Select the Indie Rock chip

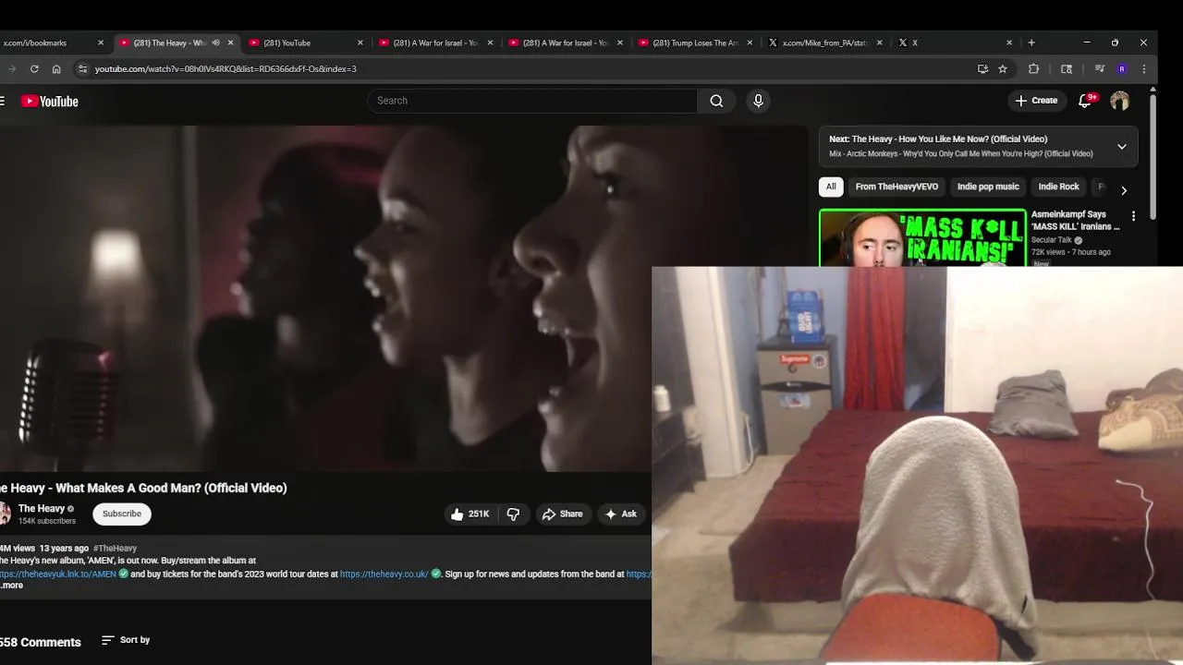(x=1058, y=187)
